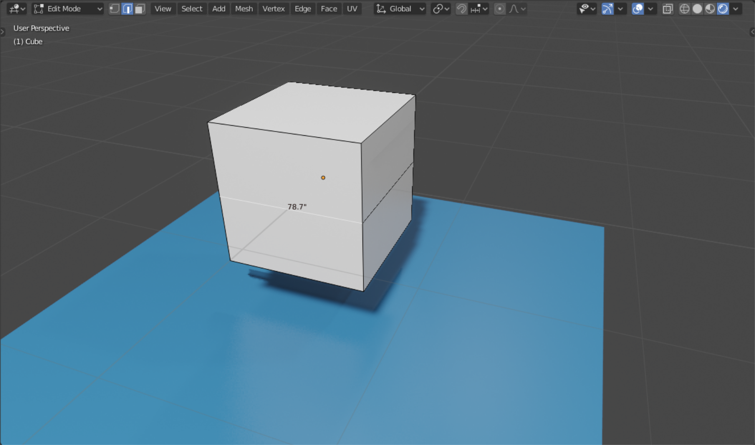Image resolution: width=755 pixels, height=445 pixels.
Task: Open the proportional editing falloff dropdown
Action: tap(517, 9)
